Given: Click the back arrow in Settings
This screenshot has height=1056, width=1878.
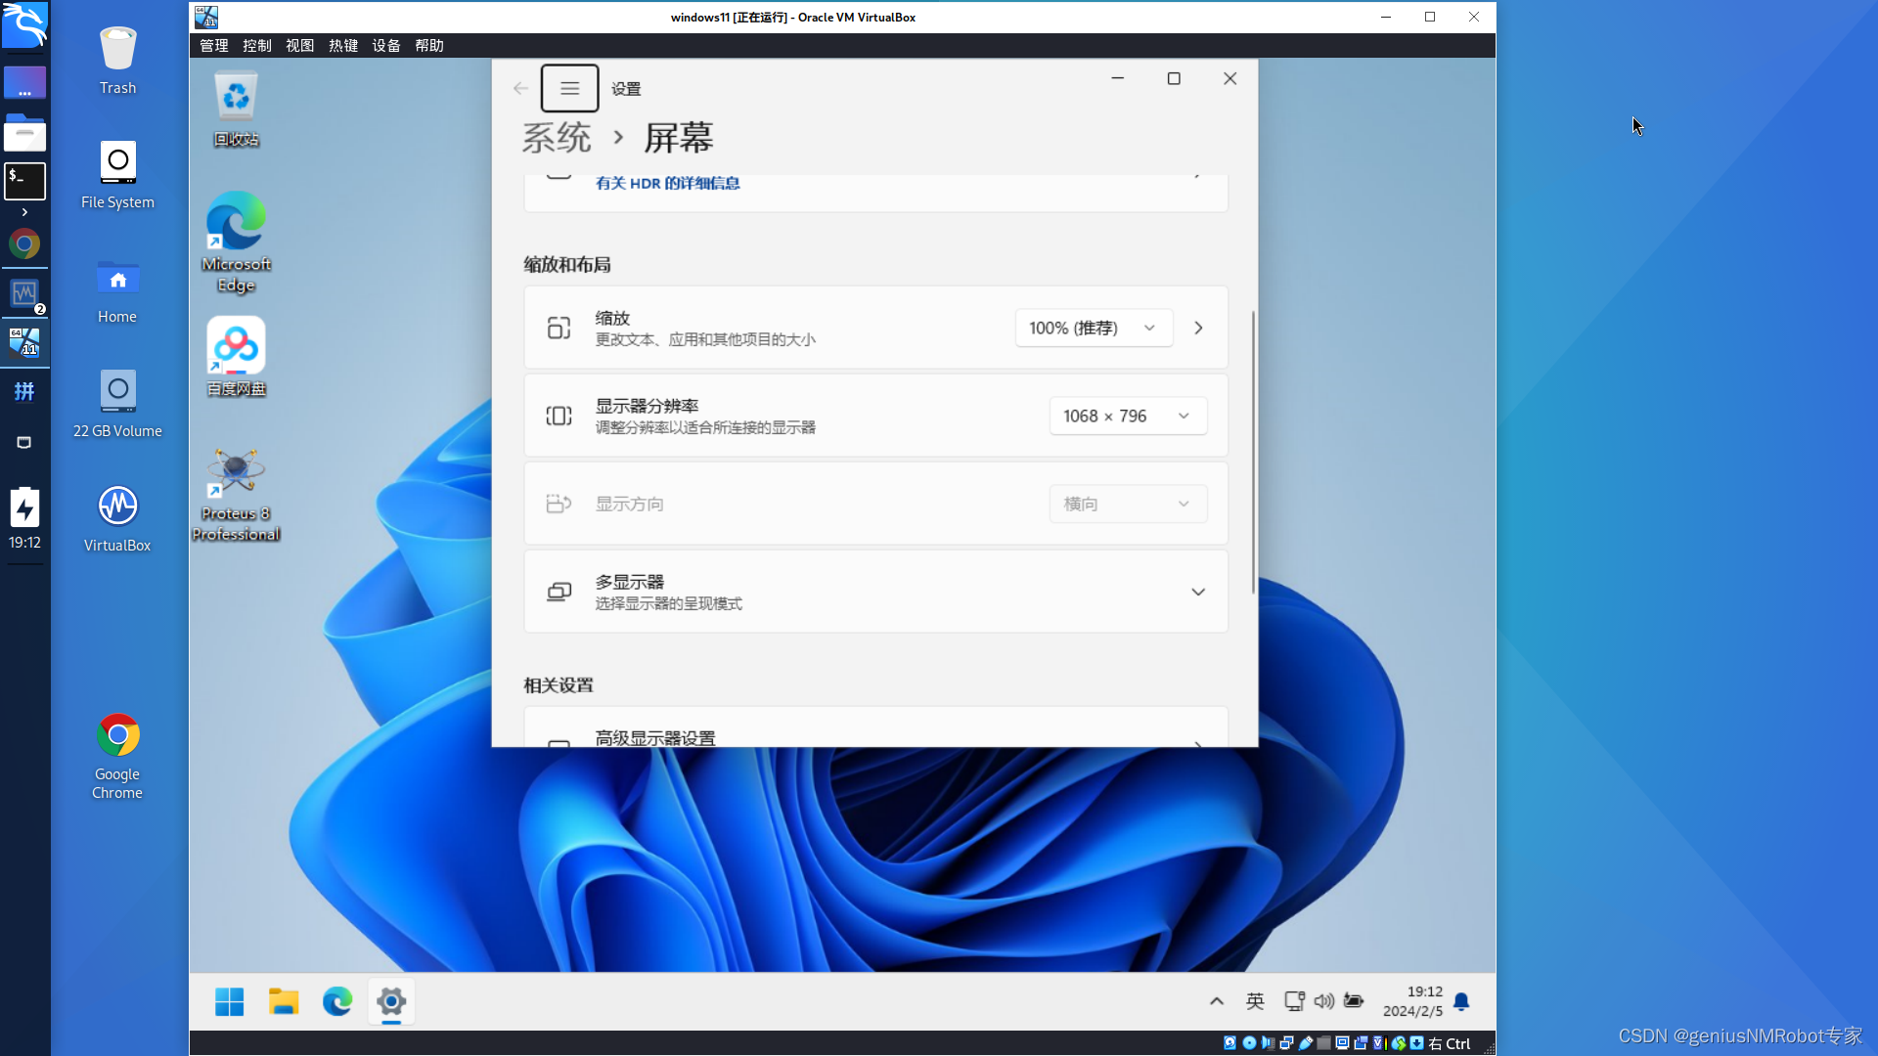Looking at the screenshot, I should (x=520, y=89).
